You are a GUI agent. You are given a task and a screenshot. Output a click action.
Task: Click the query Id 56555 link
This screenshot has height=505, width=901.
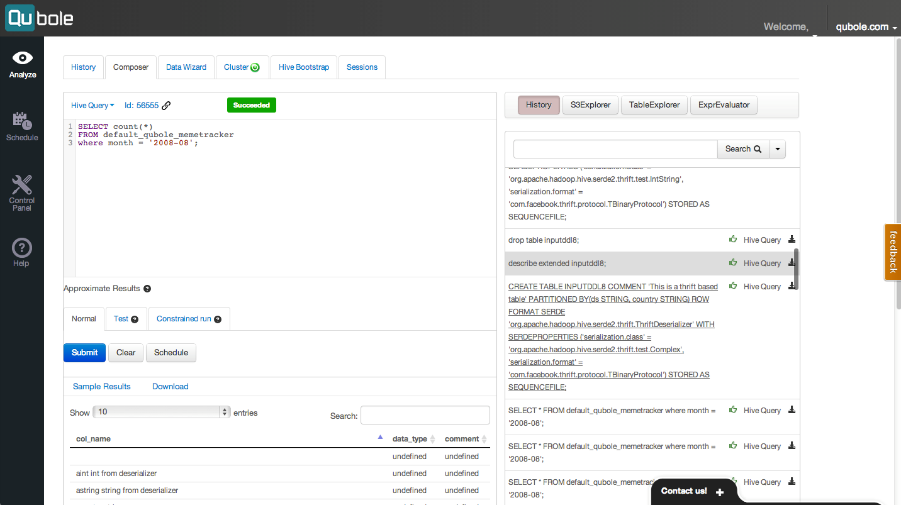(x=142, y=106)
